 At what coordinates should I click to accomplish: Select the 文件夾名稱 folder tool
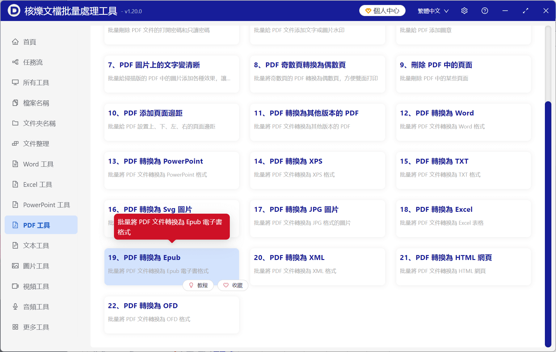(39, 123)
